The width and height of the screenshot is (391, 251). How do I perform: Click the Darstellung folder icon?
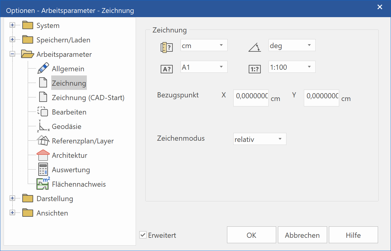click(27, 198)
